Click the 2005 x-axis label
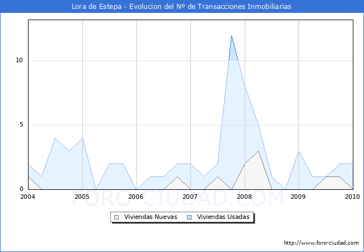Image resolution: width=364 pixels, height=252 pixels. (82, 197)
